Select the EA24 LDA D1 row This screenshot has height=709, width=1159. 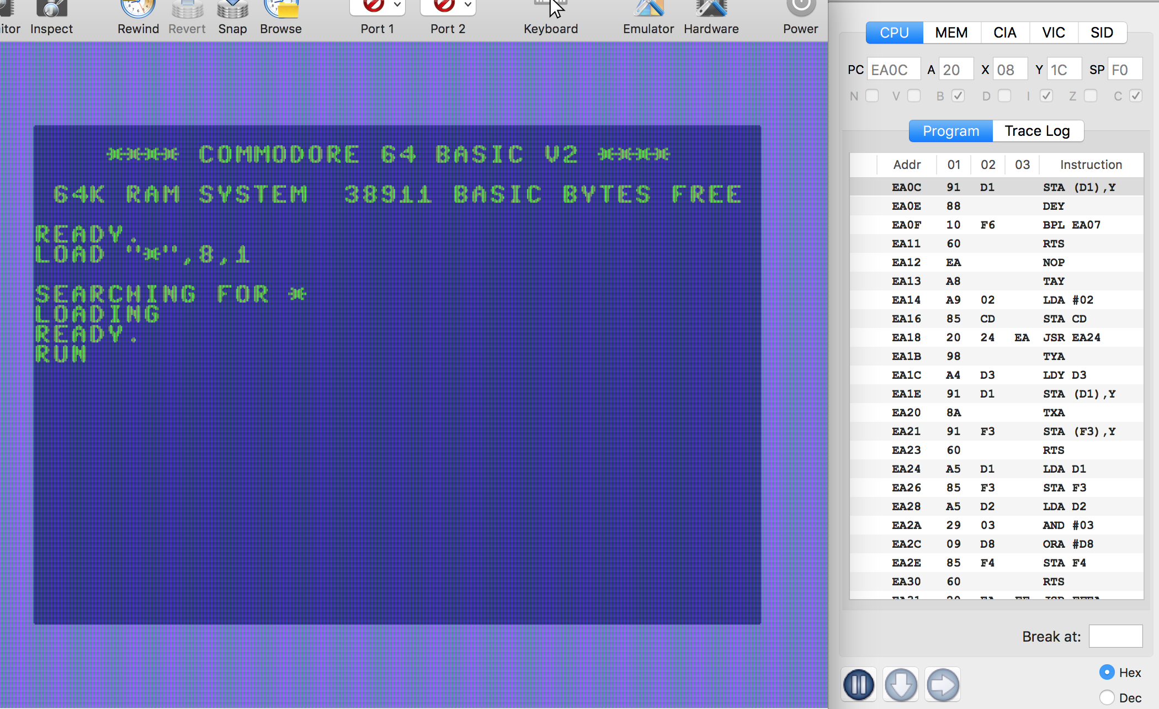[x=996, y=469]
